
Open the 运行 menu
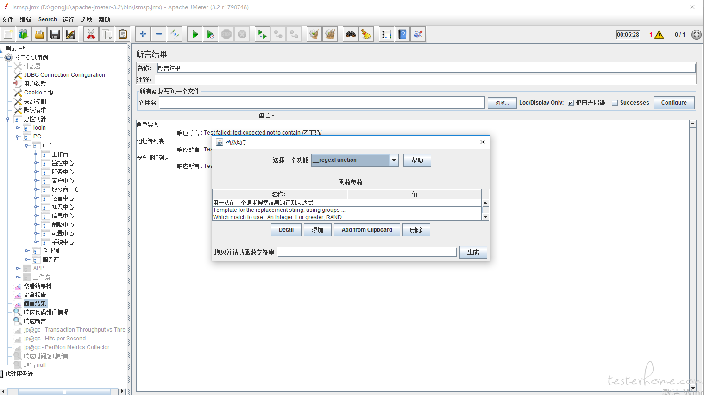(x=69, y=19)
